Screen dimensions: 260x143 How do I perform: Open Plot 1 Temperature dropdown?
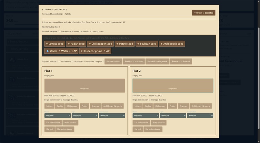[112, 116]
